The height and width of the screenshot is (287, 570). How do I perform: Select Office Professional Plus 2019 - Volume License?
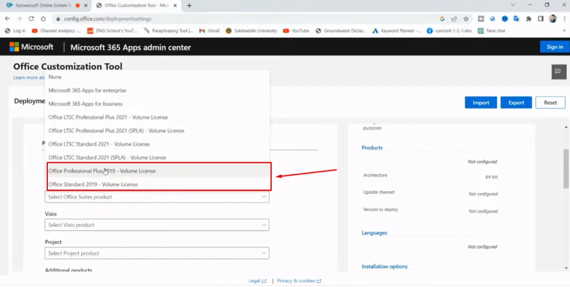[157, 171]
